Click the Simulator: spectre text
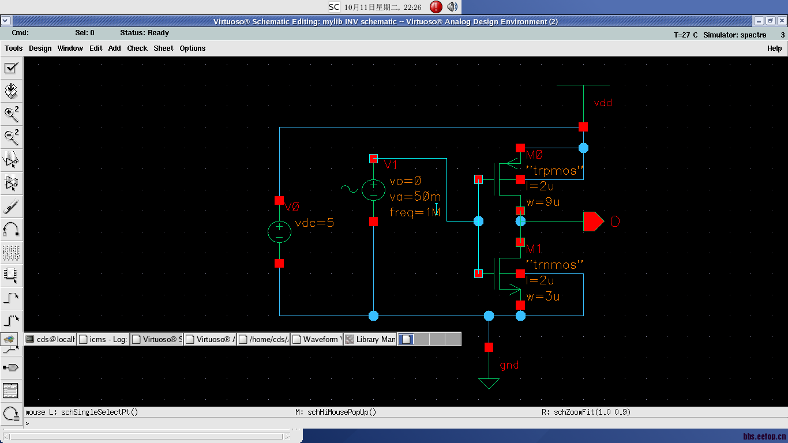 tap(735, 35)
